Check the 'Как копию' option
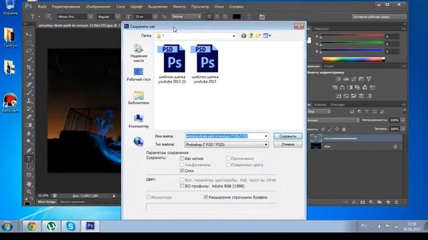The width and height of the screenshot is (428, 240). point(182,159)
